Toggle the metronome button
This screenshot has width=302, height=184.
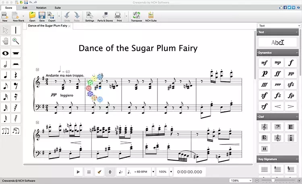pyautogui.click(x=110, y=172)
